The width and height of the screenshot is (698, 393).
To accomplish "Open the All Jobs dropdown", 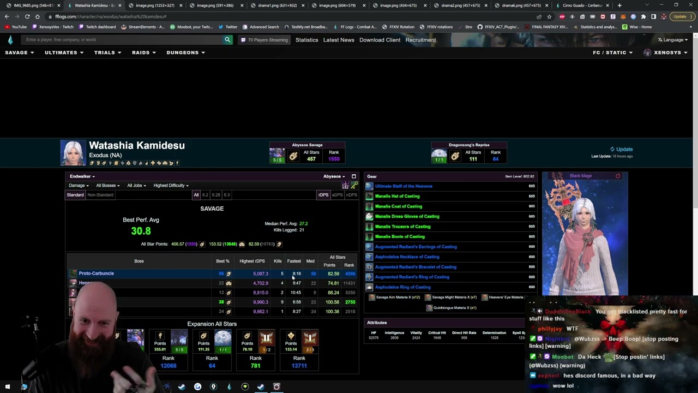I will click(136, 186).
